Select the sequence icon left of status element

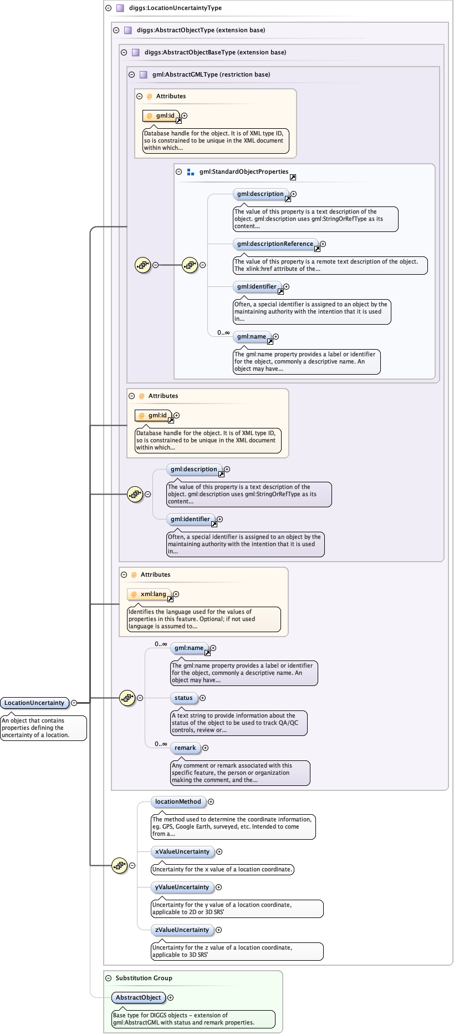[x=127, y=698]
